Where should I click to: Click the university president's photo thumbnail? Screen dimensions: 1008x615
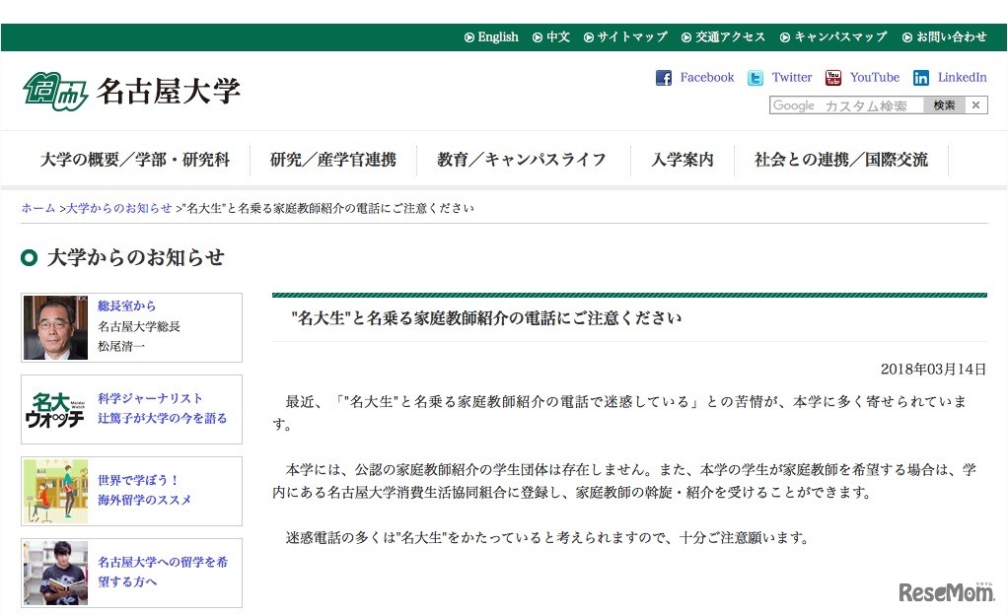click(x=54, y=327)
